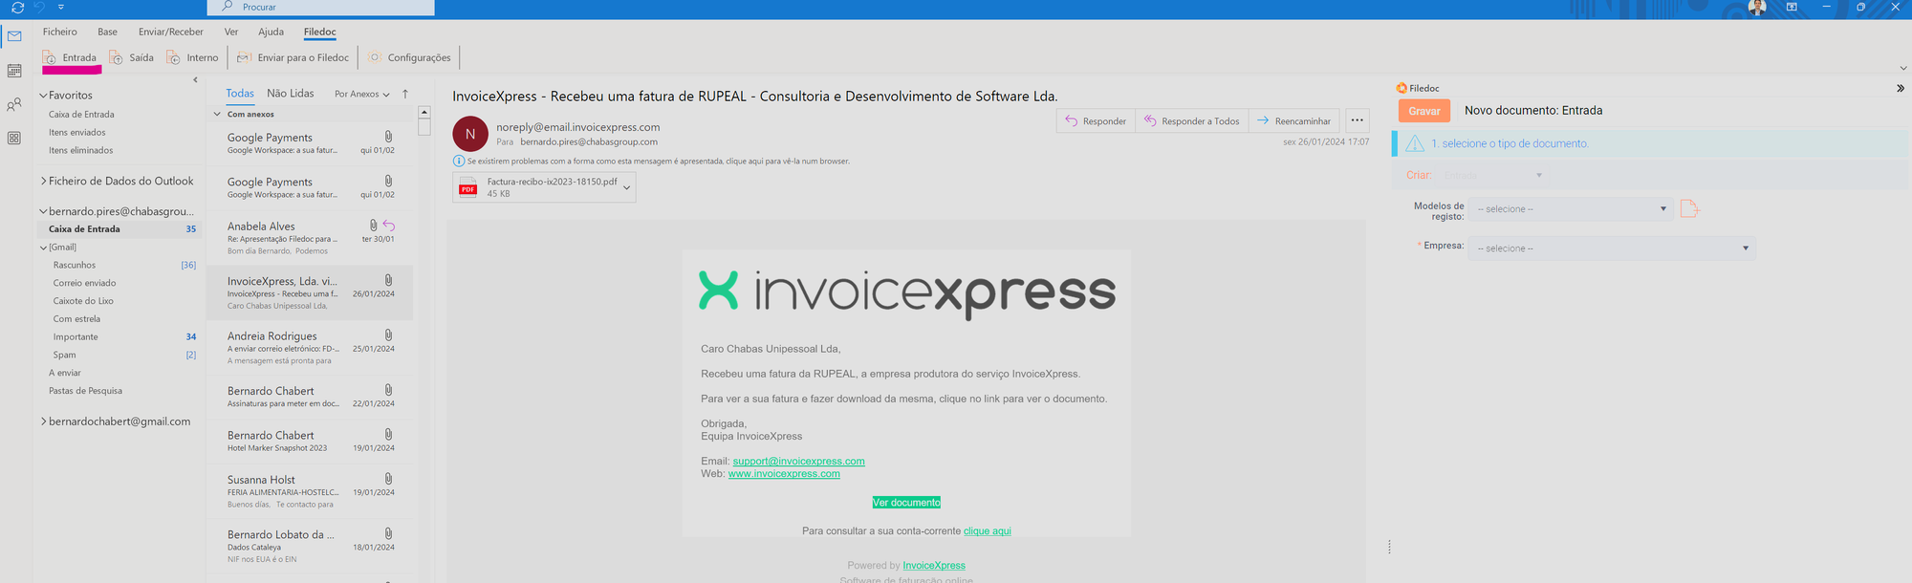Click the message list scroll up arrow
The height and width of the screenshot is (583, 1912).
(x=424, y=112)
